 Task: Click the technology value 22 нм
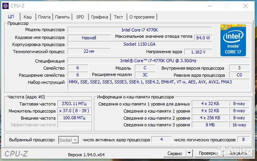(89, 51)
